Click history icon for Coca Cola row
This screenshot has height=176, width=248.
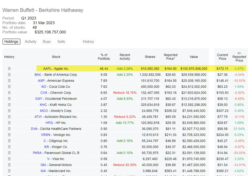coord(9,87)
